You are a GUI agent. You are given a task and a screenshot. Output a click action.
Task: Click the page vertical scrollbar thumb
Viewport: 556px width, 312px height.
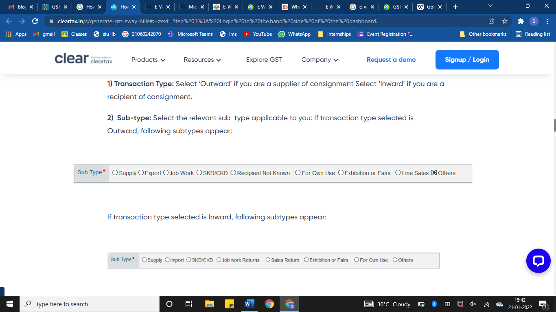[x=554, y=125]
